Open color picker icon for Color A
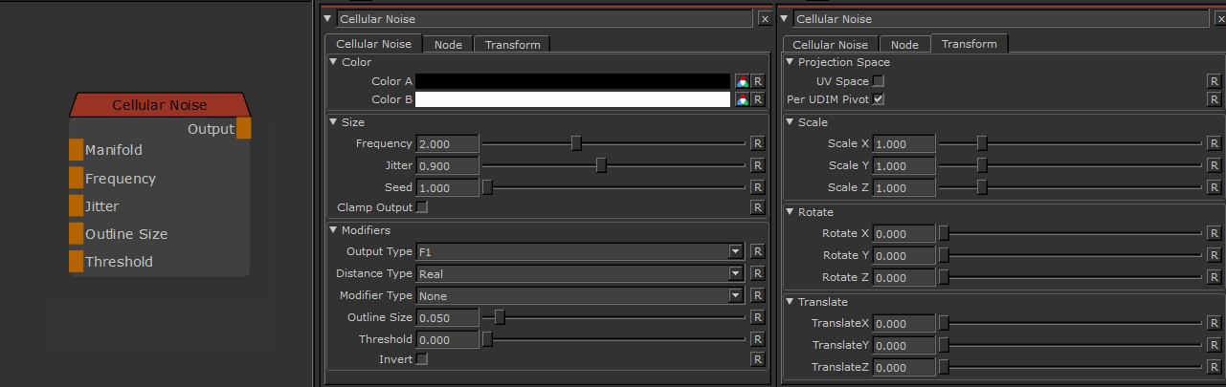 click(x=741, y=81)
